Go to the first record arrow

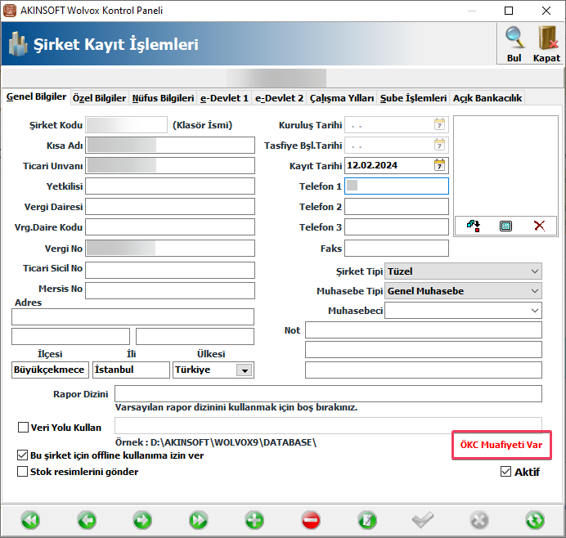click(x=31, y=519)
